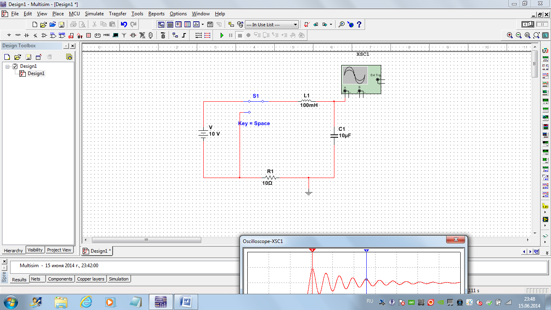
Task: Open the Transfer menu
Action: click(117, 13)
